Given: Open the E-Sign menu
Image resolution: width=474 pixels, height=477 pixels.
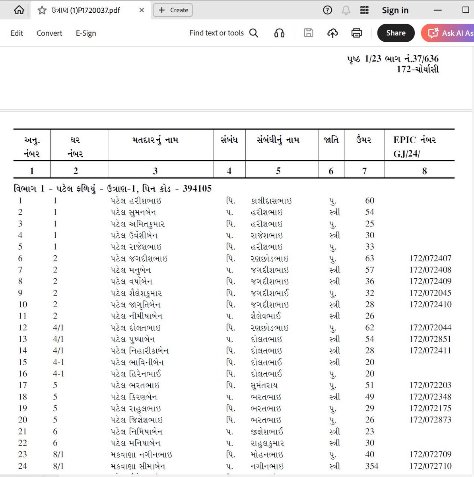Looking at the screenshot, I should (x=86, y=33).
